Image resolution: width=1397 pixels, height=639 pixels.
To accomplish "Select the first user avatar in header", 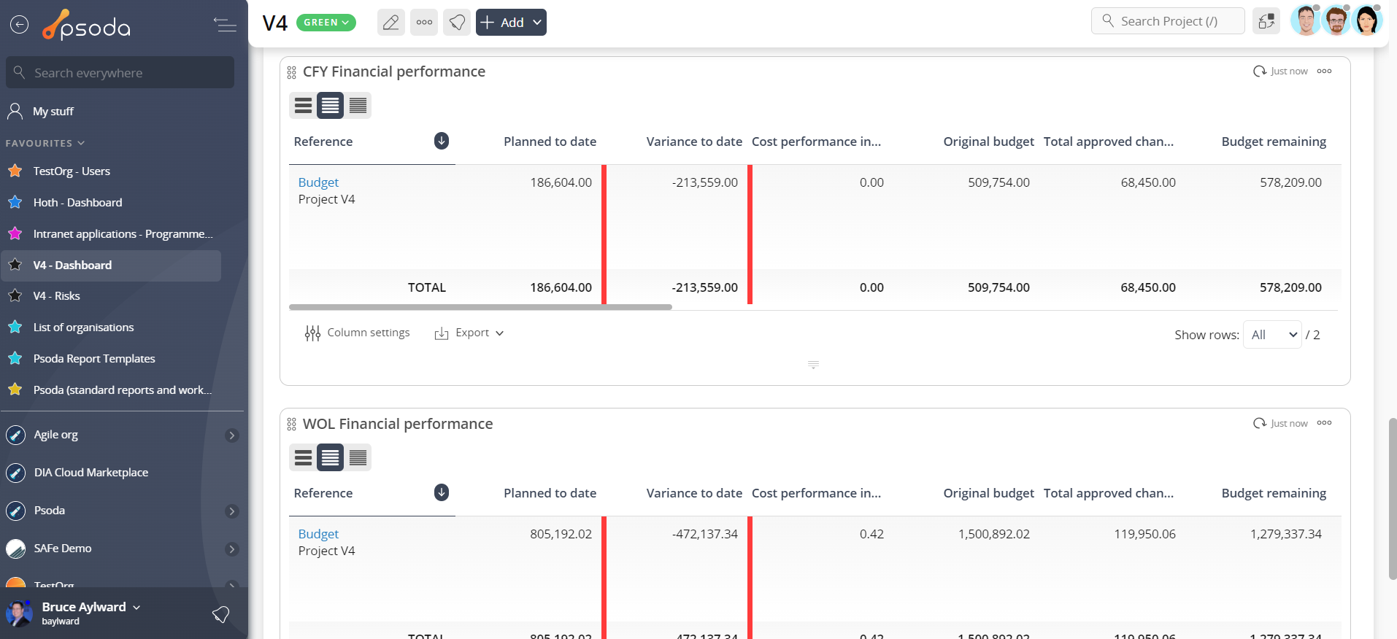I will (1306, 20).
